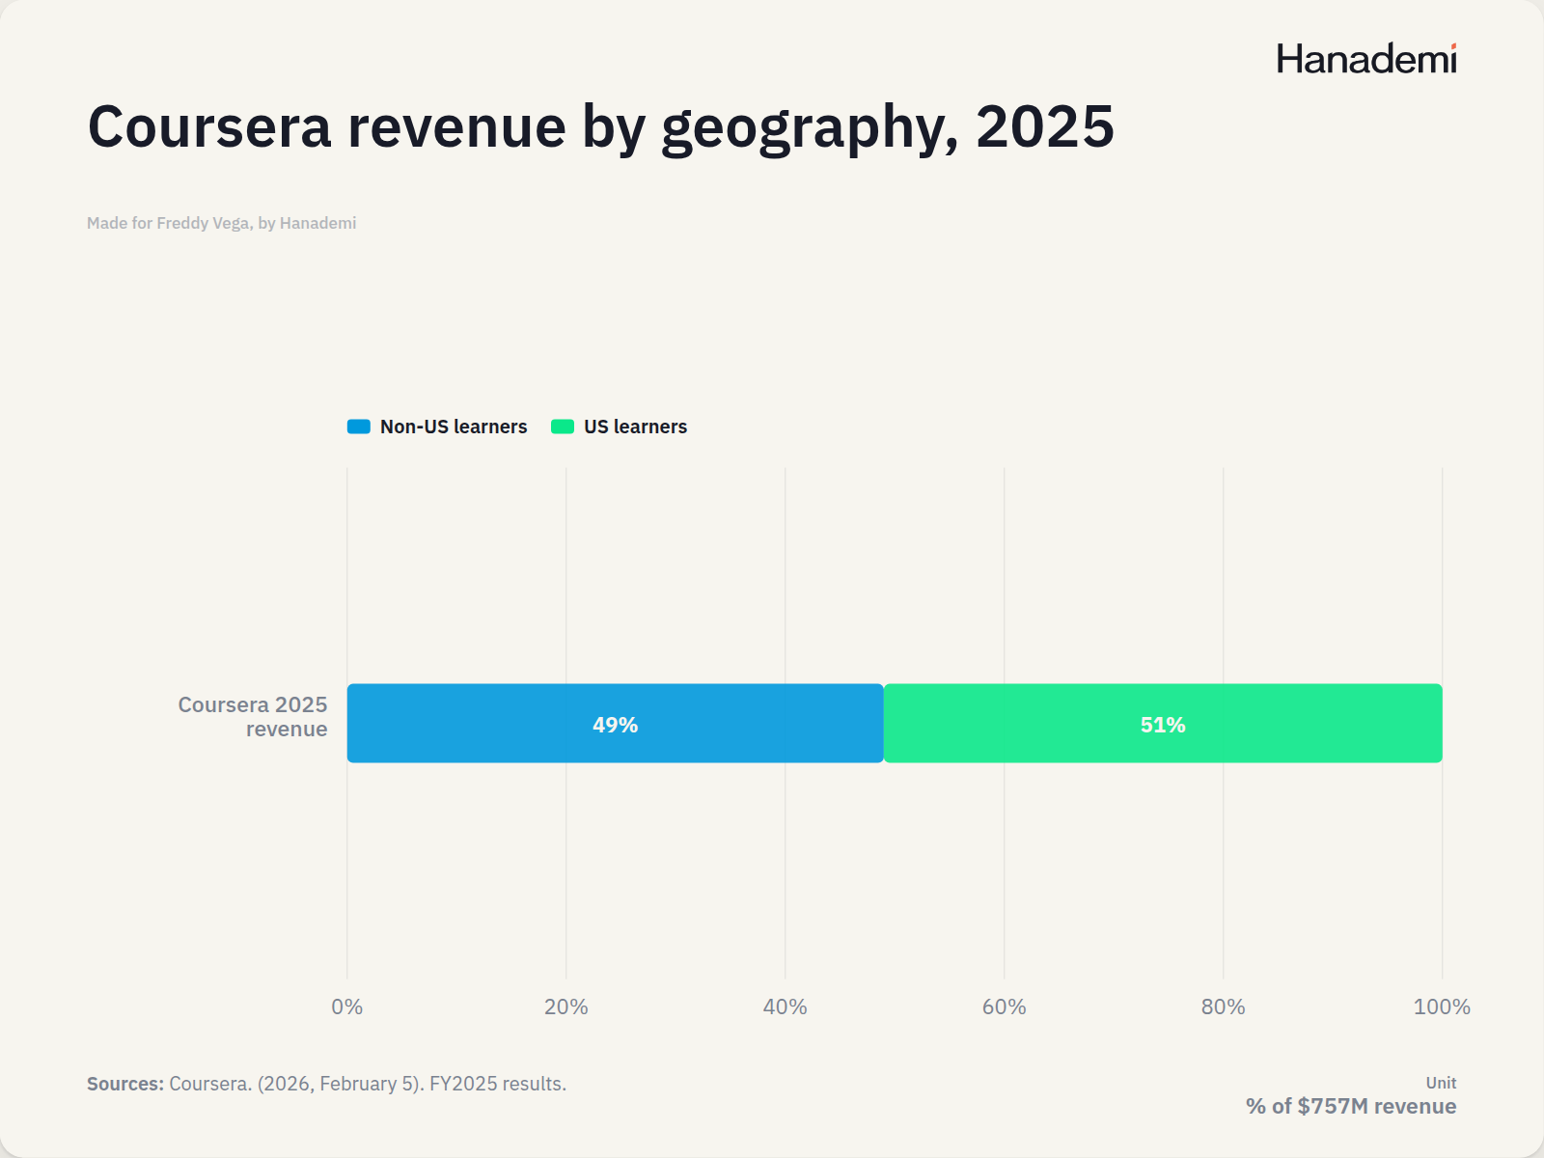
Task: Click the Sources citation text
Action: [327, 1084]
